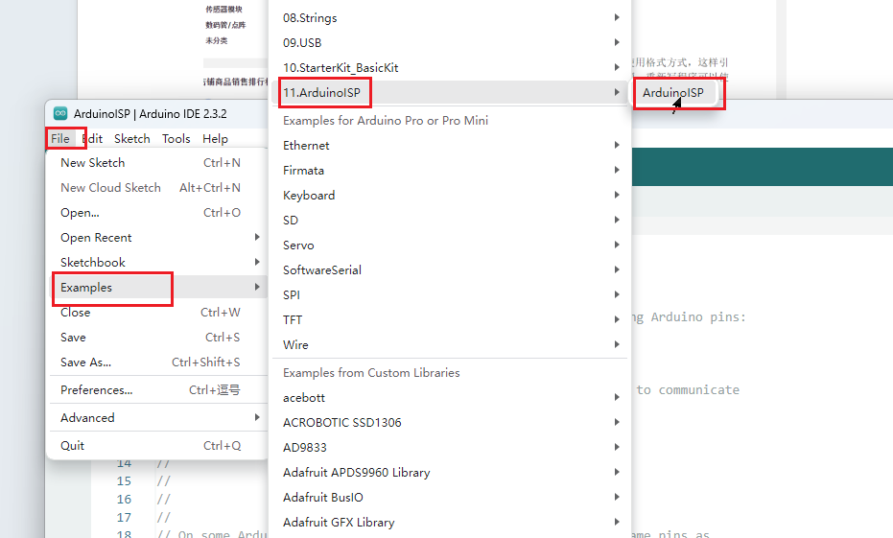Quit the Arduino IDE via Quit entry
This screenshot has height=538, width=893.
coord(72,446)
